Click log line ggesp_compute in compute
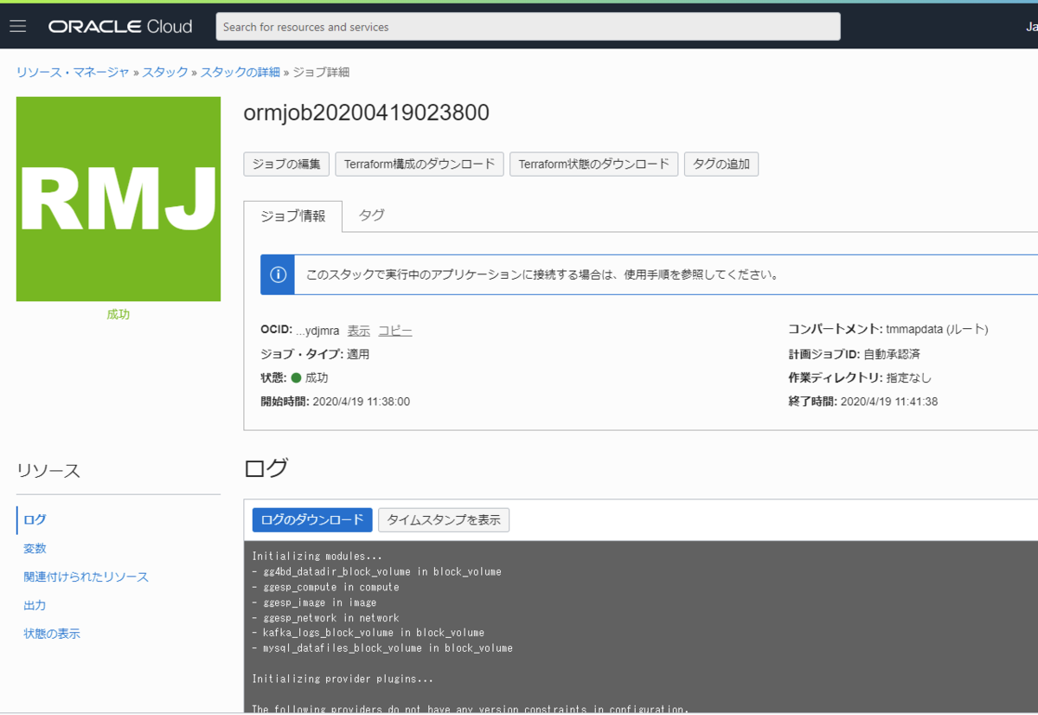1038x715 pixels. click(325, 588)
